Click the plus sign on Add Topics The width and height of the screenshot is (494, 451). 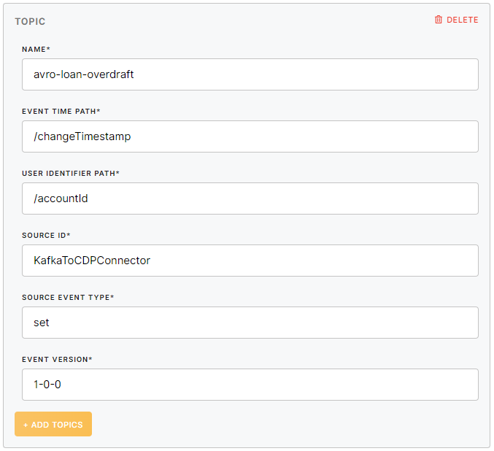[x=26, y=425]
